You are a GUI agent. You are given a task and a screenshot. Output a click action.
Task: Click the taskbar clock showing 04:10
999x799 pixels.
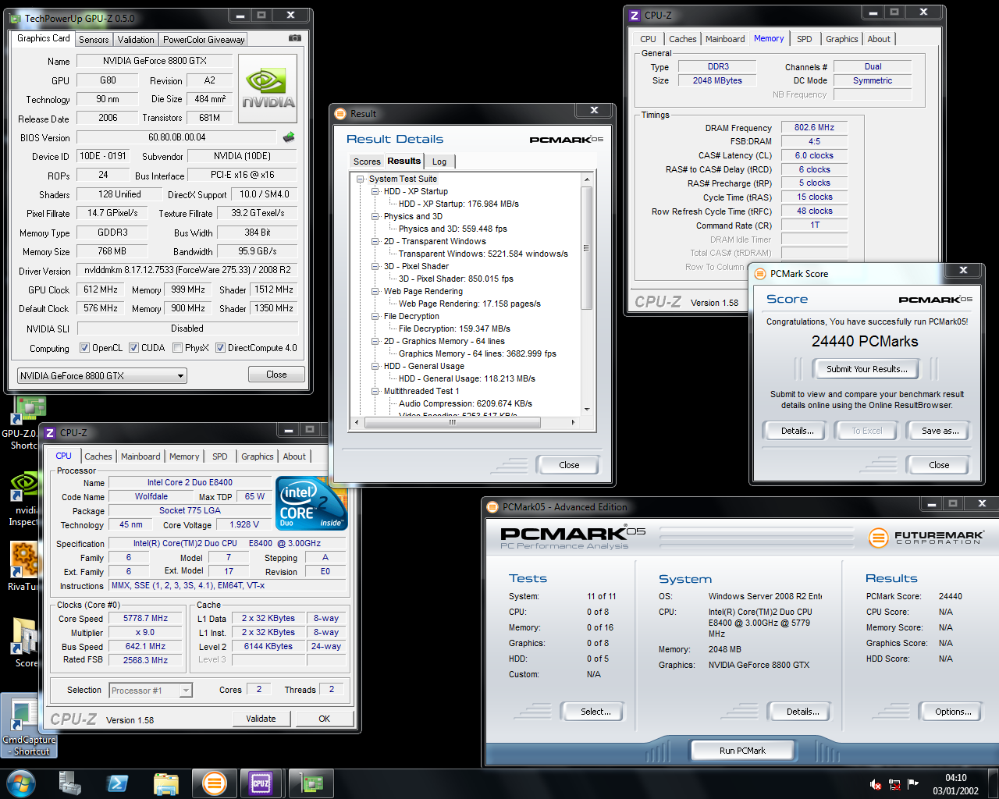pyautogui.click(x=955, y=784)
